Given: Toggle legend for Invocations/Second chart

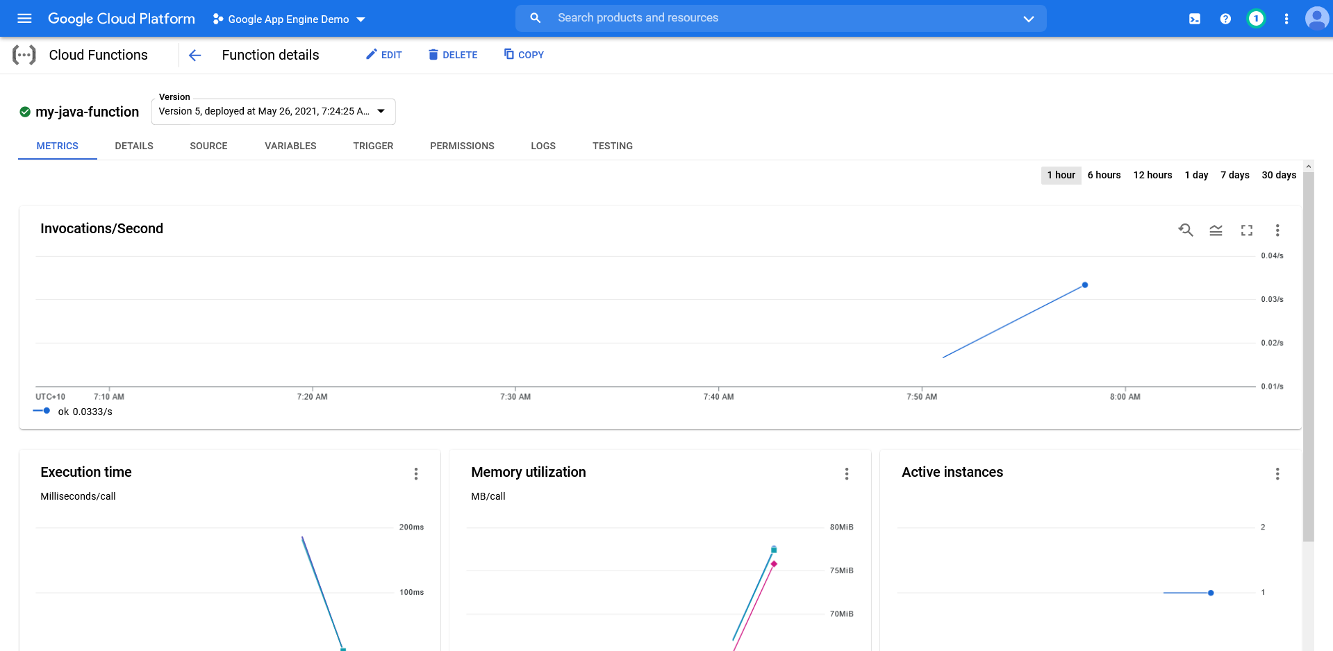Looking at the screenshot, I should click(x=1216, y=230).
